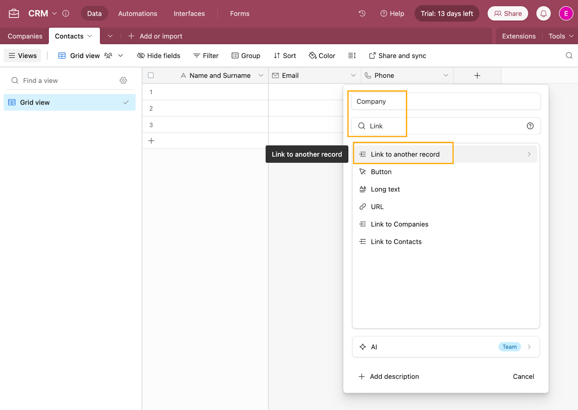Click the Link to Companies record icon

[x=363, y=224]
